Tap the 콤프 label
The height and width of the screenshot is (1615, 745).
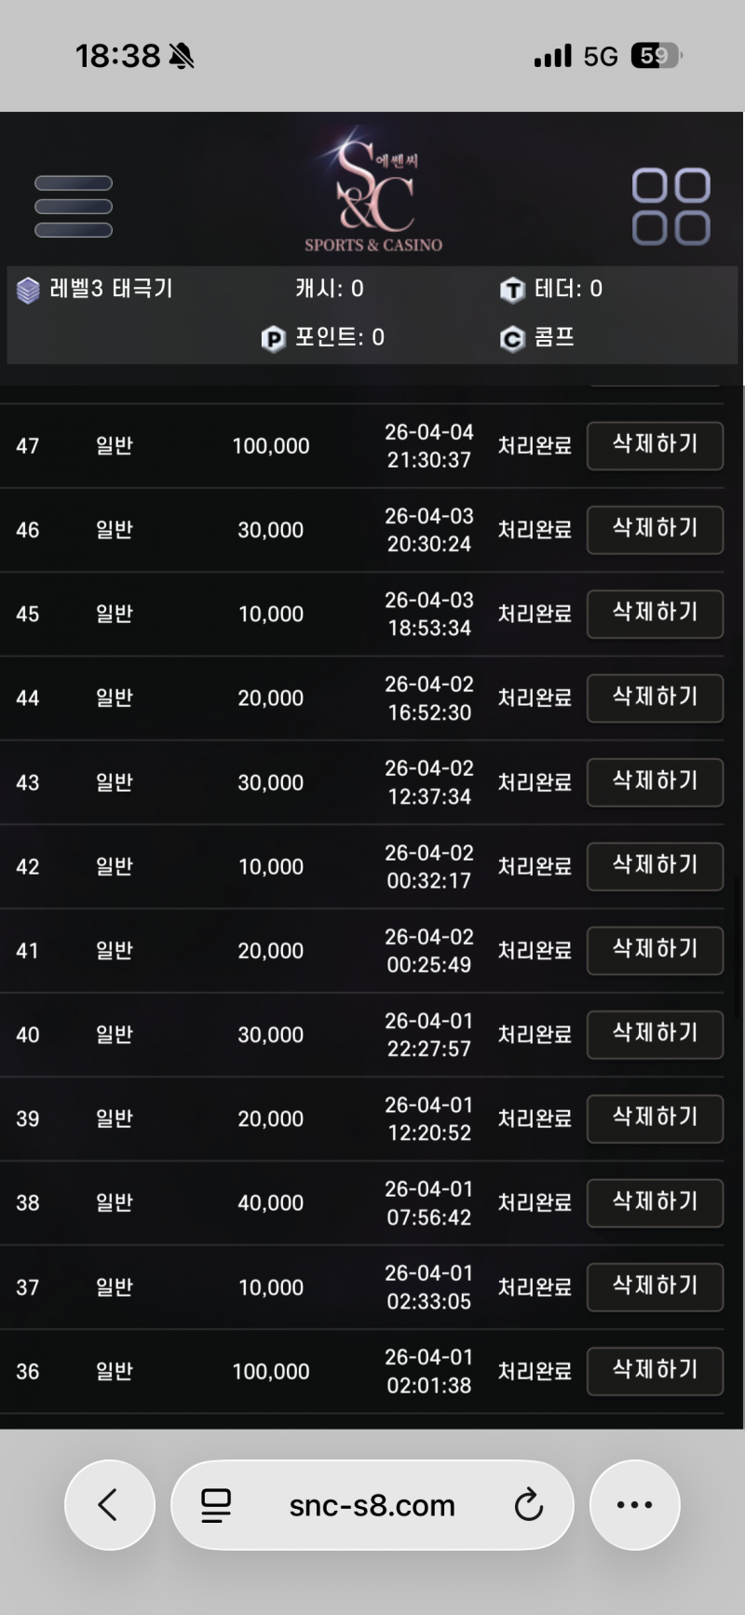tap(554, 338)
